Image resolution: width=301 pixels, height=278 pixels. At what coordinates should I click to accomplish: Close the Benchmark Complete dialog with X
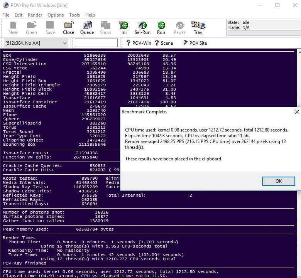(x=297, y=112)
